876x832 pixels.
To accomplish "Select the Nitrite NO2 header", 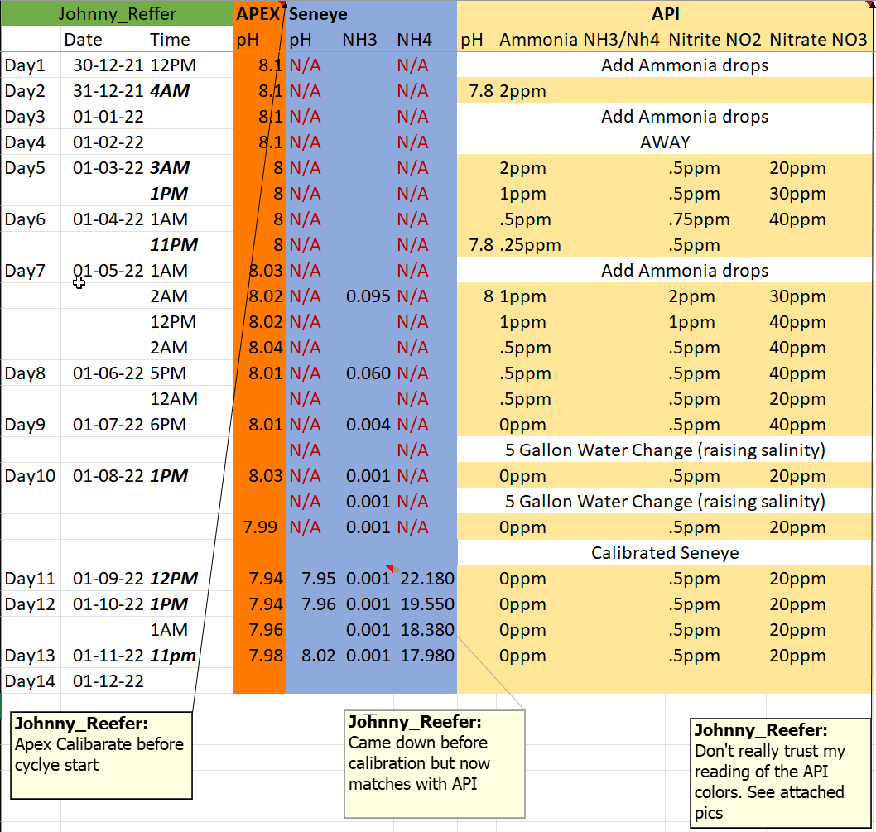I will tap(715, 40).
